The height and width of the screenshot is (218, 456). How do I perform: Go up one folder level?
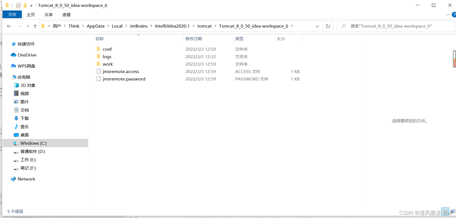[x=35, y=26]
